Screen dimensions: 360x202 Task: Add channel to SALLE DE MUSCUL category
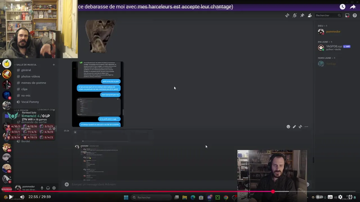point(54,65)
